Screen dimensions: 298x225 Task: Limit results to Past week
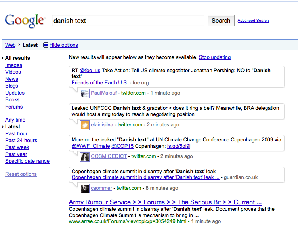pyautogui.click(x=17, y=147)
